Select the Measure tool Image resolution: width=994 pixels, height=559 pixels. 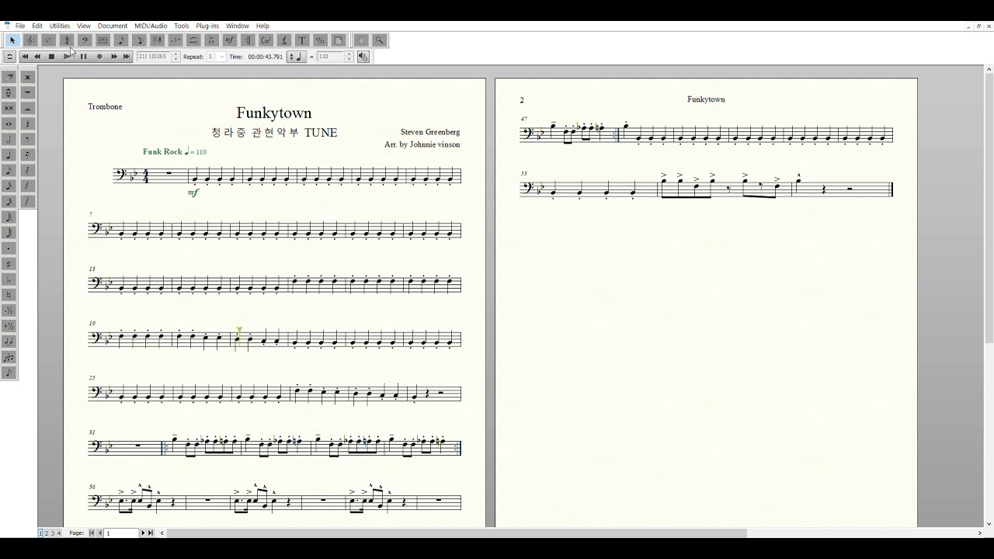point(103,40)
